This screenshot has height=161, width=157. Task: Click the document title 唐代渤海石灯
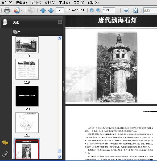[x=117, y=20]
